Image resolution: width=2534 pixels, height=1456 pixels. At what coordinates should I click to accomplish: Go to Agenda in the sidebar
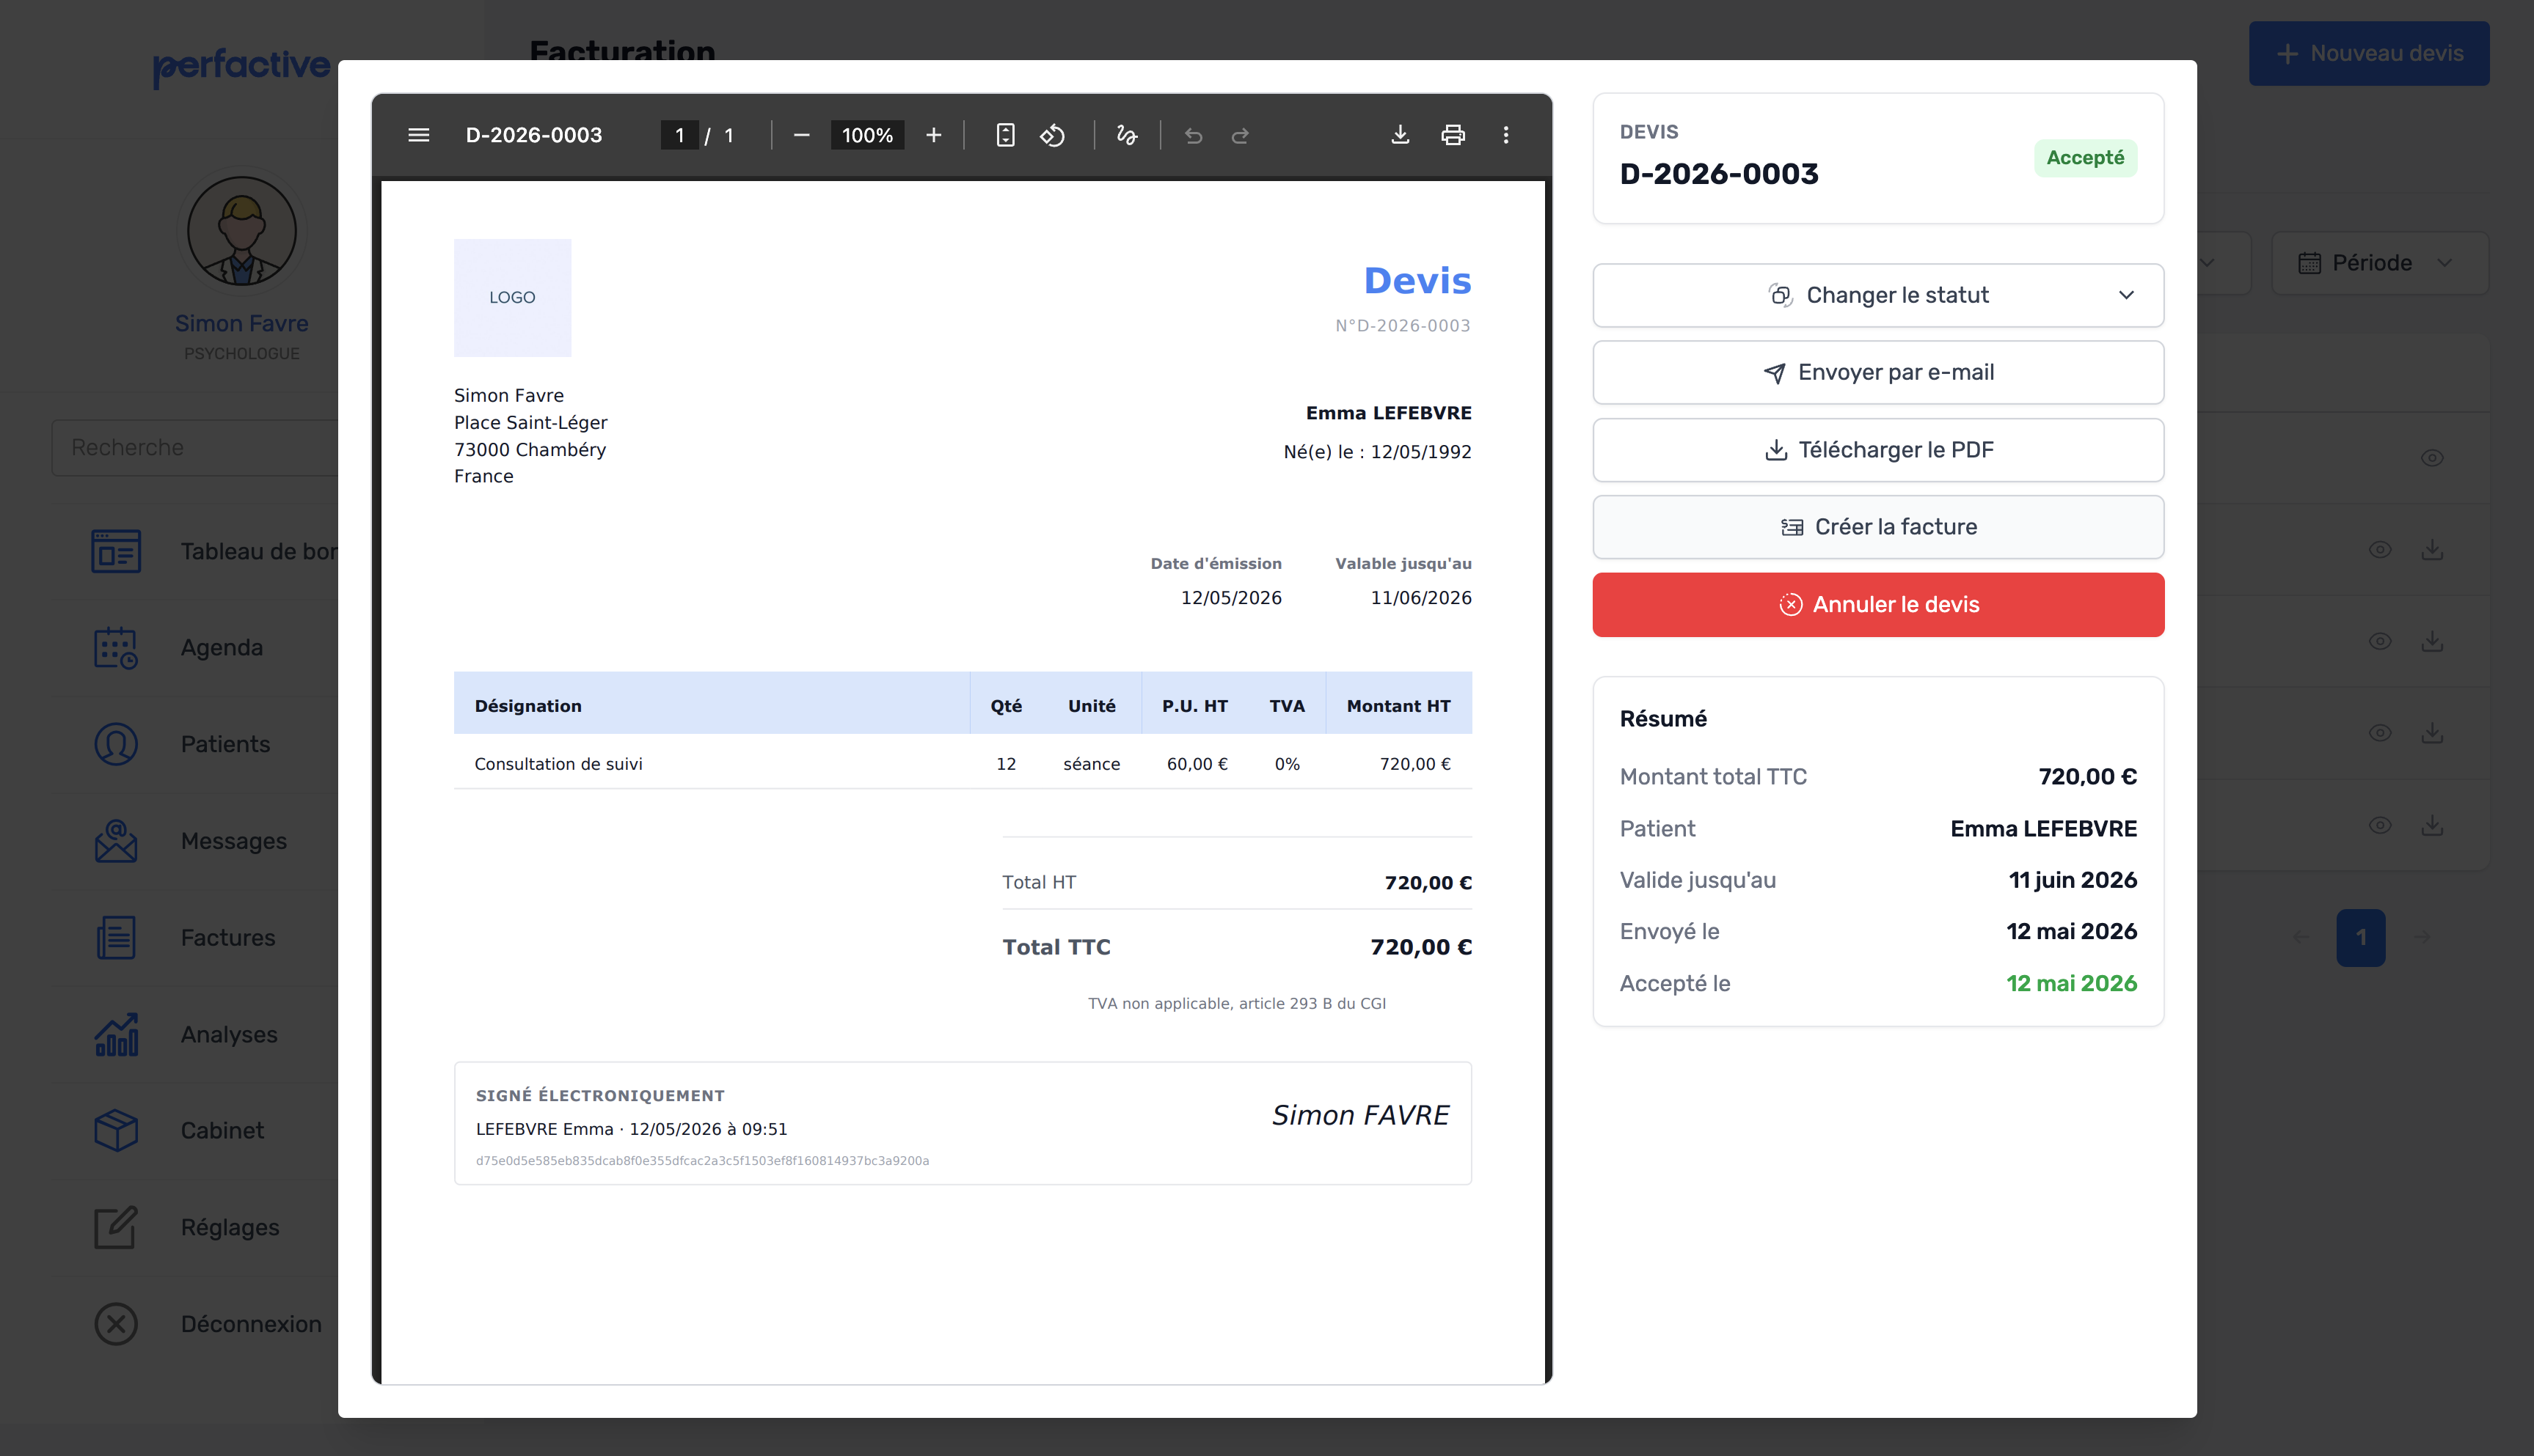coord(222,647)
